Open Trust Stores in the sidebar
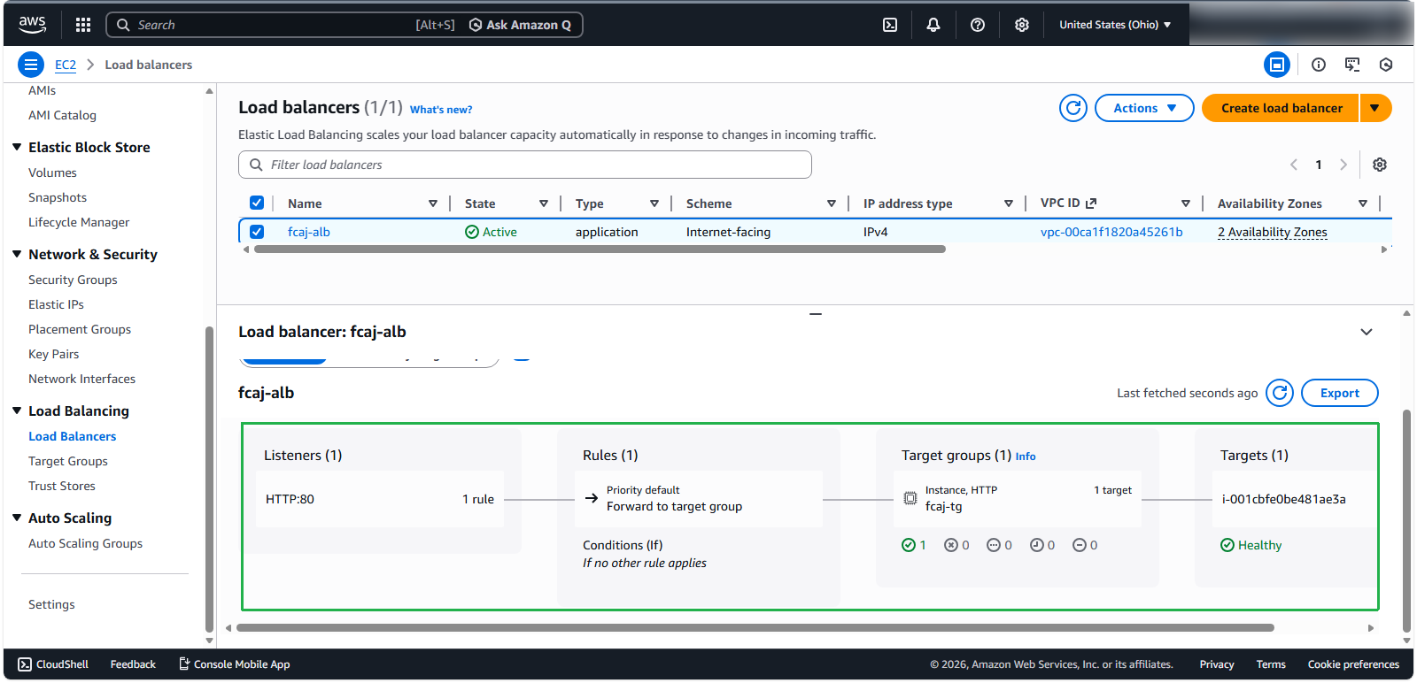Image resolution: width=1417 pixels, height=683 pixels. coord(62,486)
